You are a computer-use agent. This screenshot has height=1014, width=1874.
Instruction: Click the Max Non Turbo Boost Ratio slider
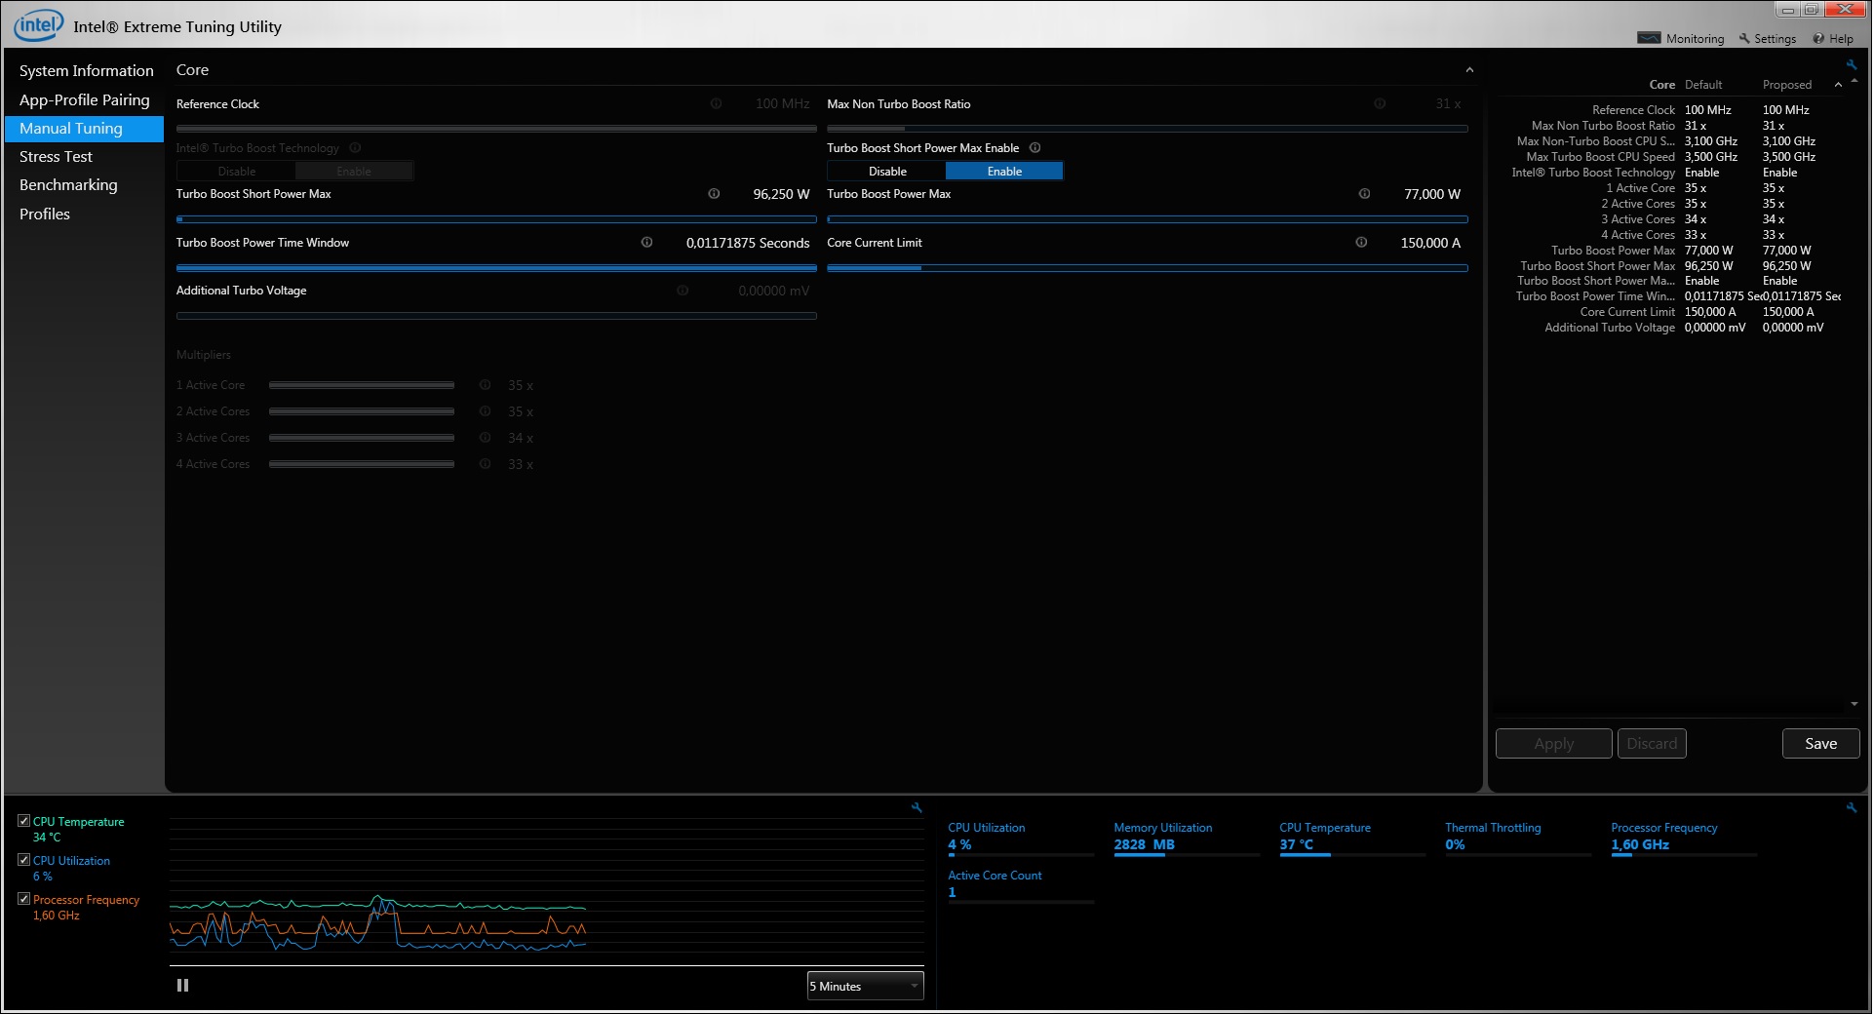(1148, 128)
